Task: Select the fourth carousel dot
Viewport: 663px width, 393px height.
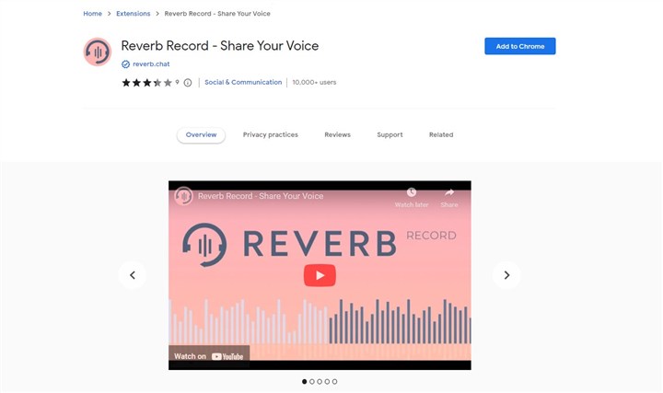Action: coord(327,382)
